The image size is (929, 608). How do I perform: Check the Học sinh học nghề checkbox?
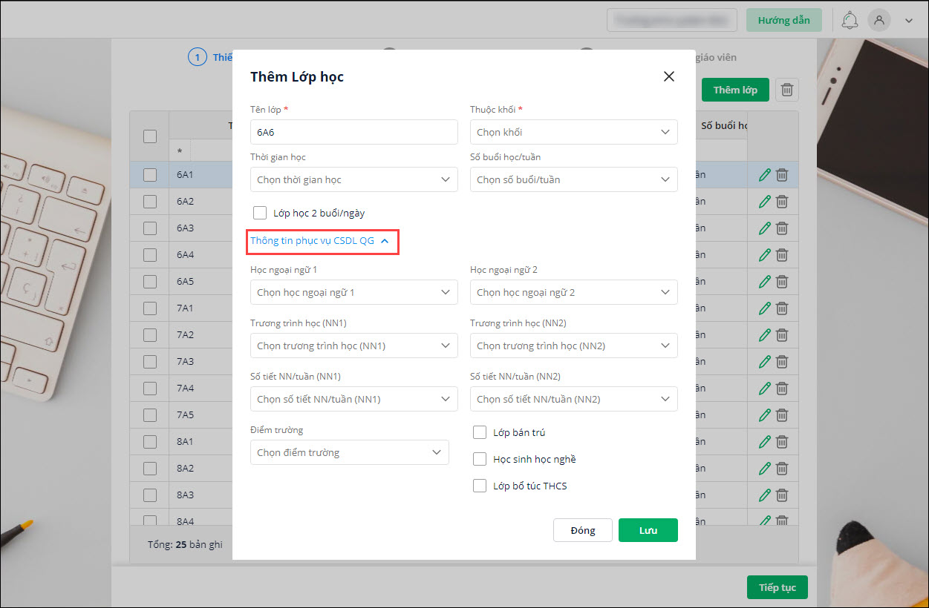pyautogui.click(x=480, y=459)
